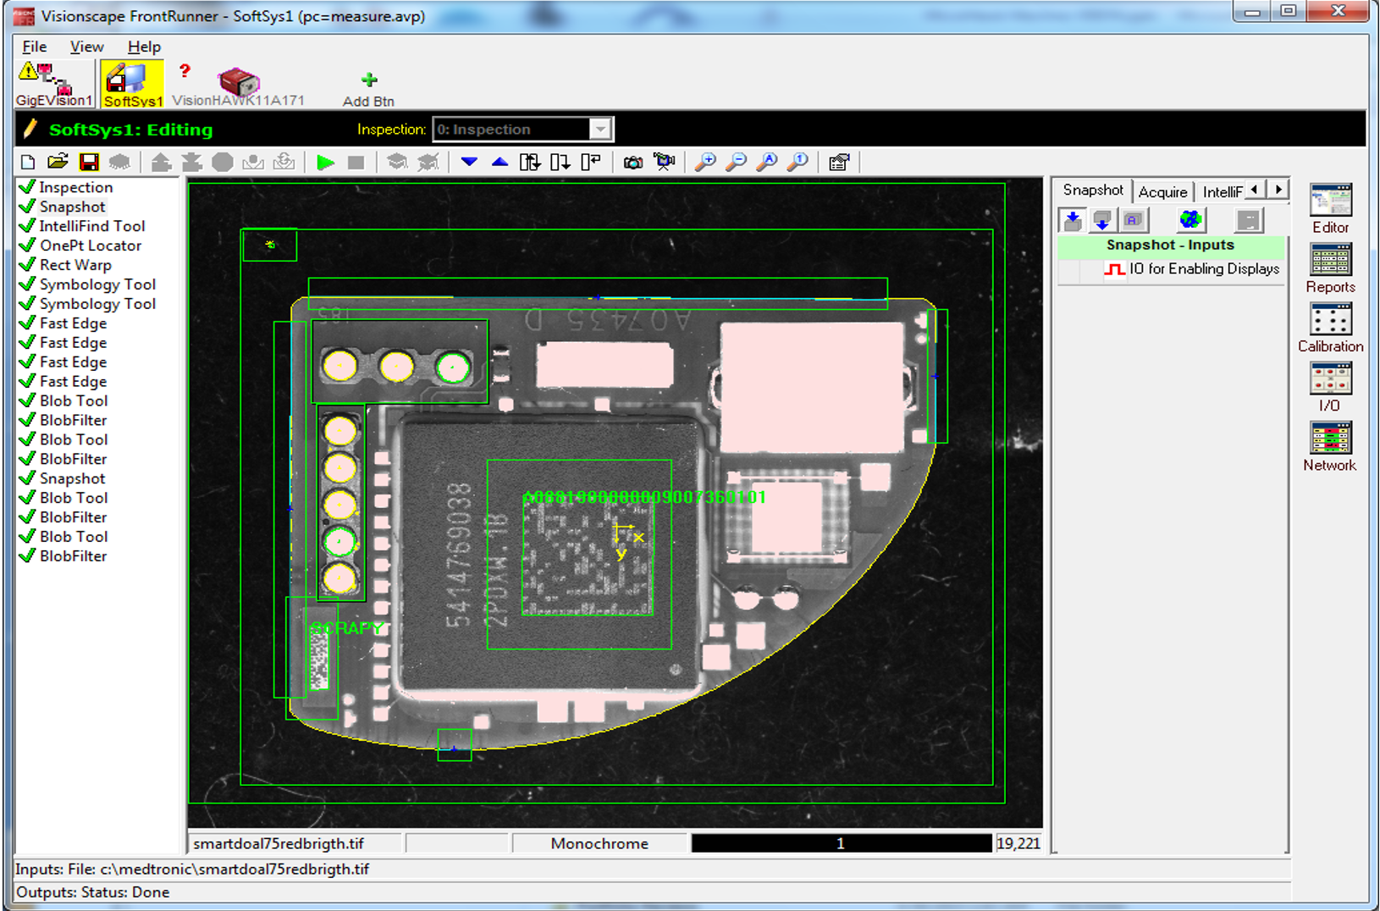Click the Add Btn button
Image resolution: width=1380 pixels, height=911 pixels.
coord(368,89)
